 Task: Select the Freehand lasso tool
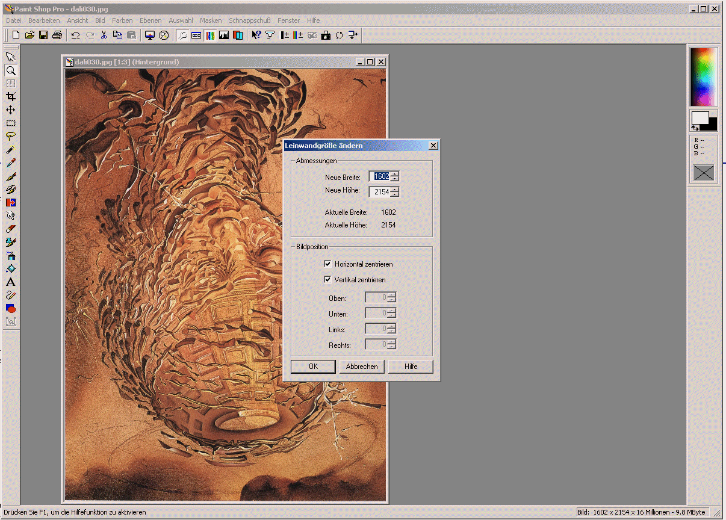(x=11, y=137)
